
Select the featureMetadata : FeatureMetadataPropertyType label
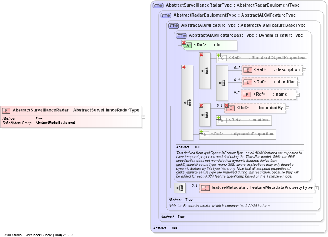coord(262,187)
